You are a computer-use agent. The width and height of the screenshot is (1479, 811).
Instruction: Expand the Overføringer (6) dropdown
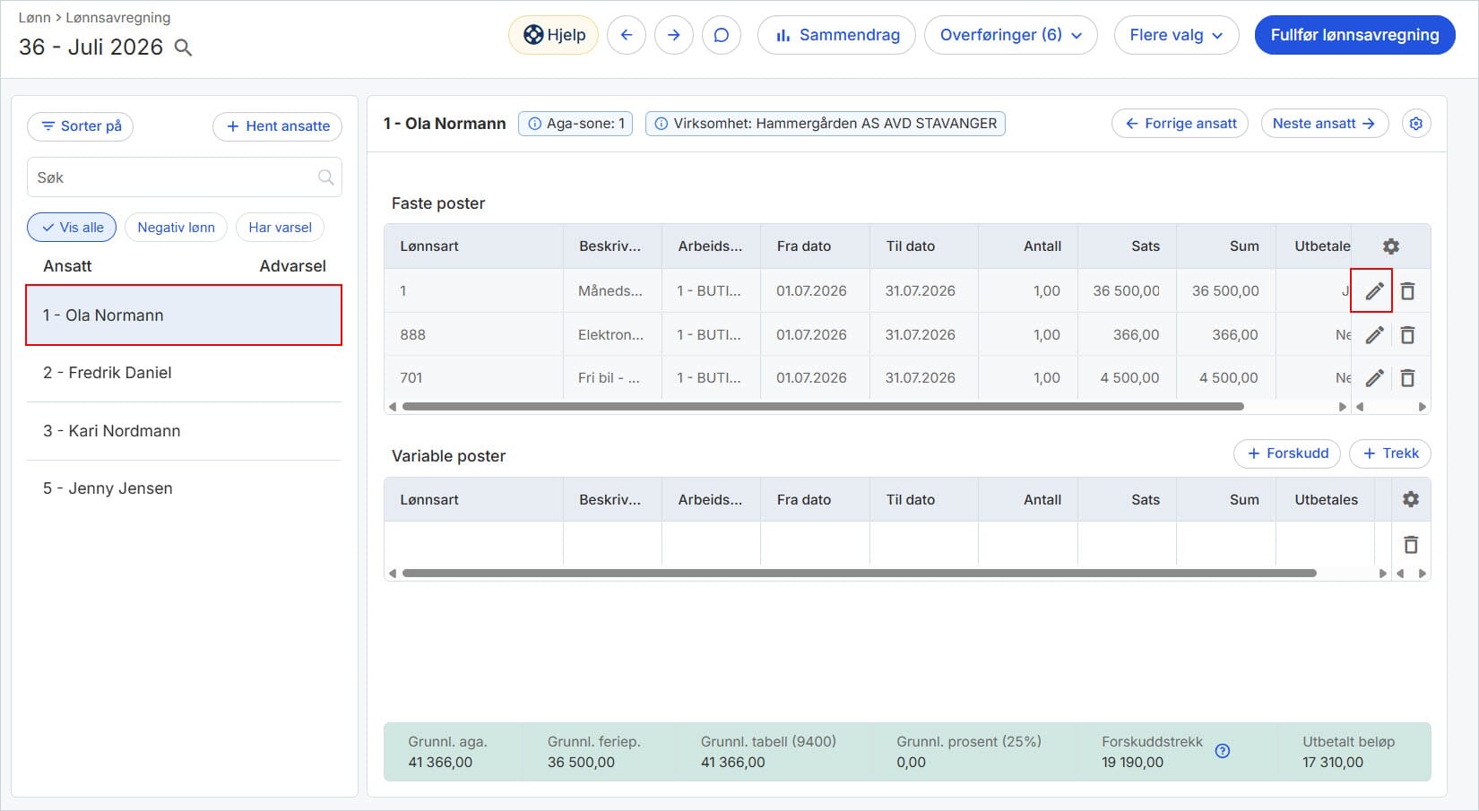1011,35
